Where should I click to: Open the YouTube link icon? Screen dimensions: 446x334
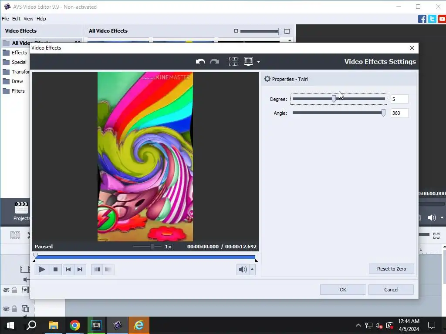coord(442,19)
